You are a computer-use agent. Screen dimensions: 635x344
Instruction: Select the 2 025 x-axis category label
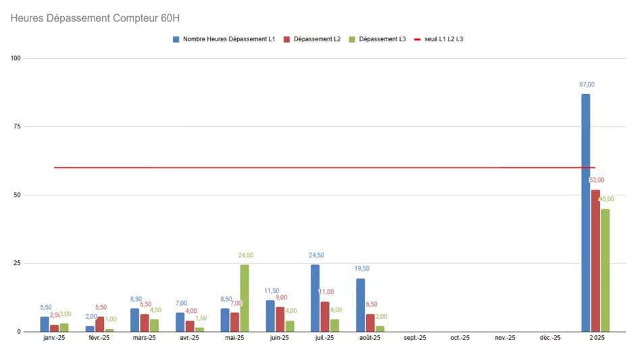[595, 337]
